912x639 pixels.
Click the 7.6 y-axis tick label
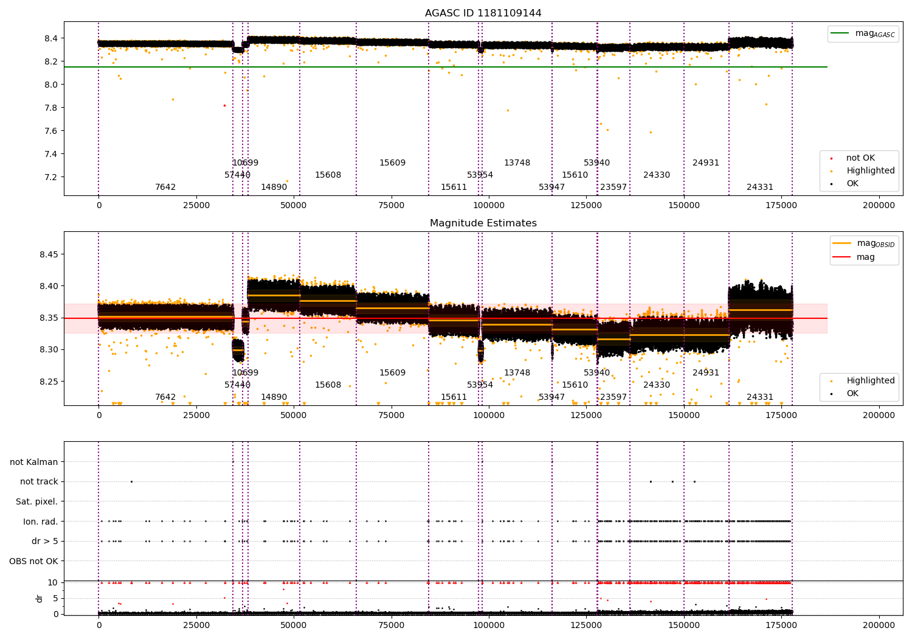tap(51, 131)
